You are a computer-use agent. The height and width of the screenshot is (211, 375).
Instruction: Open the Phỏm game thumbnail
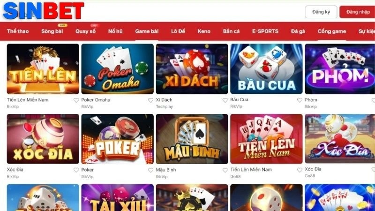click(x=340, y=69)
